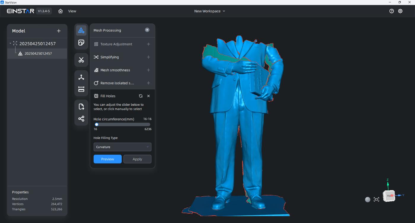The height and width of the screenshot is (223, 415).
Task: Open the texture image editing tool
Action: click(x=81, y=43)
